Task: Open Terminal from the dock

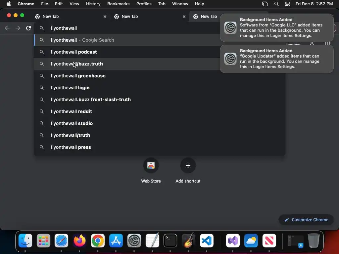Action: [x=170, y=241]
